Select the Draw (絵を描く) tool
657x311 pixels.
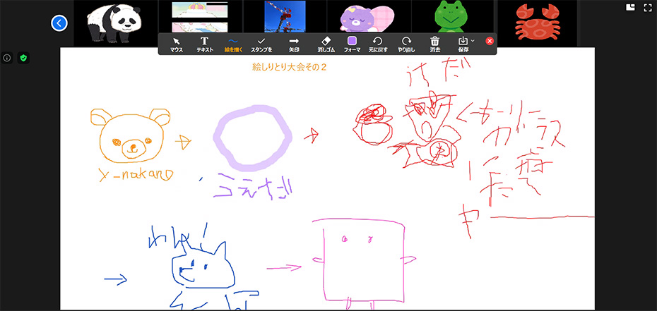pyautogui.click(x=233, y=44)
